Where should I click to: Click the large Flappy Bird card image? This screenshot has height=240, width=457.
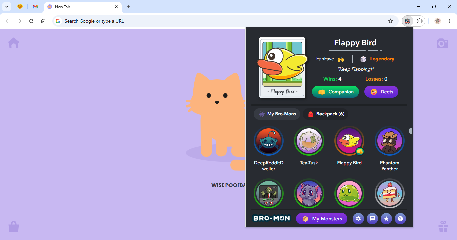click(282, 68)
